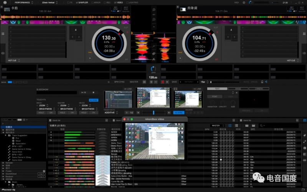Toggle AV SYNC under Touch FX
Viewport: 307px width, 192px height.
94,100
